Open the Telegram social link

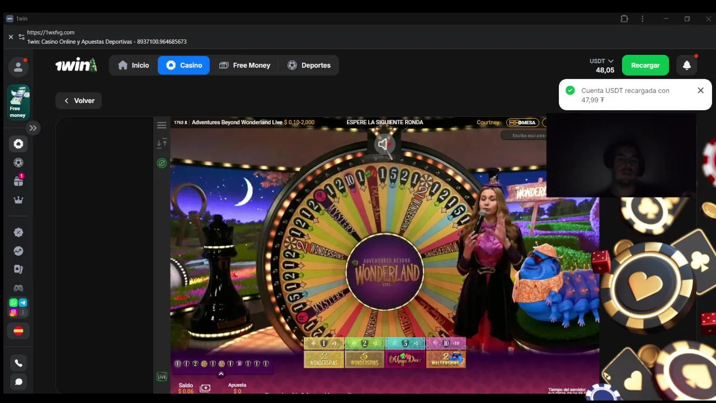23,303
